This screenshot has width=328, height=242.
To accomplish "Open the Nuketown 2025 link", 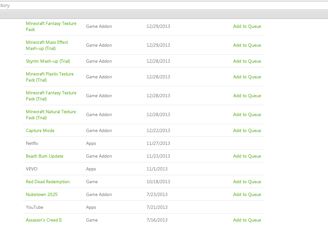I will pyautogui.click(x=42, y=195).
